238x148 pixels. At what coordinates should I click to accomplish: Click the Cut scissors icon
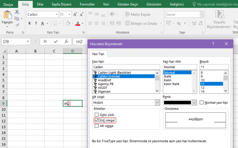(17, 12)
